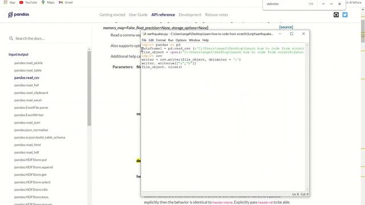
Task: Click the file_object.close() code line
Action: tap(162, 67)
